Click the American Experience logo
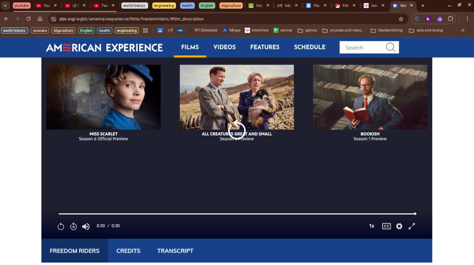The height and width of the screenshot is (265, 474). click(x=104, y=48)
